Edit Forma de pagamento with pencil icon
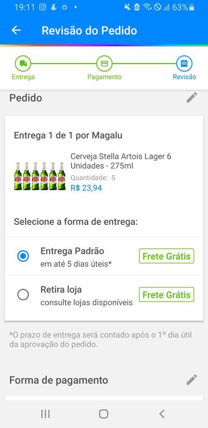 [x=192, y=380]
